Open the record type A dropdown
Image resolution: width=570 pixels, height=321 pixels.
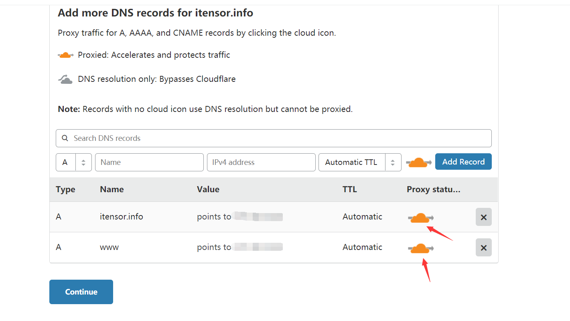73,163
